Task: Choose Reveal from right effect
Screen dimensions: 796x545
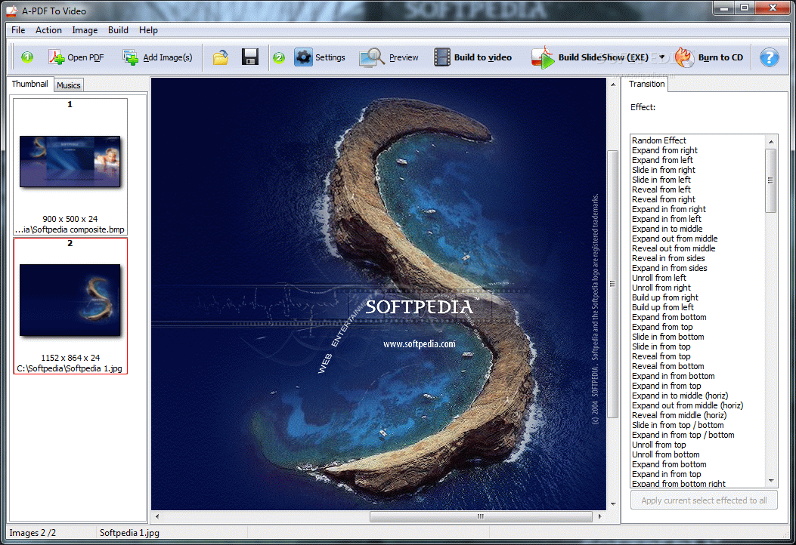Action: 664,199
